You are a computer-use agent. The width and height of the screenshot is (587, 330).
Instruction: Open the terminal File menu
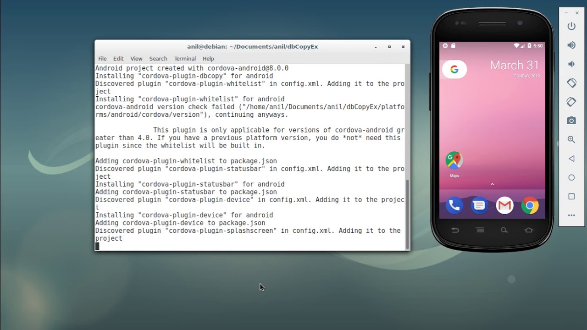[x=102, y=59]
